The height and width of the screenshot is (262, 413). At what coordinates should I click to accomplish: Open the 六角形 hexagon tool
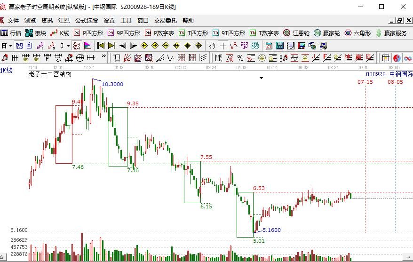pos(357,33)
